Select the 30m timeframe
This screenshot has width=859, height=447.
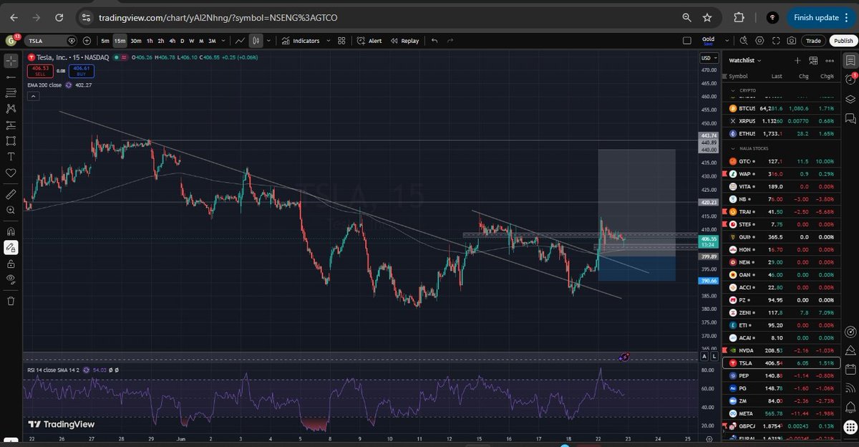(136, 41)
